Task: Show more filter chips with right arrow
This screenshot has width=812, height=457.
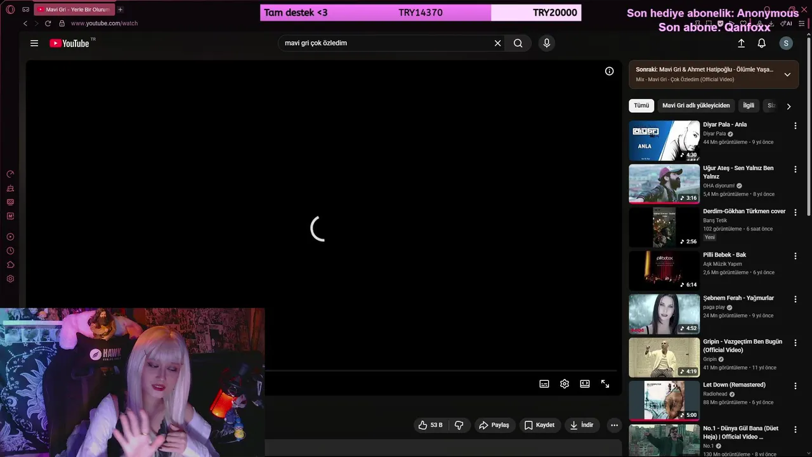Action: tap(789, 106)
